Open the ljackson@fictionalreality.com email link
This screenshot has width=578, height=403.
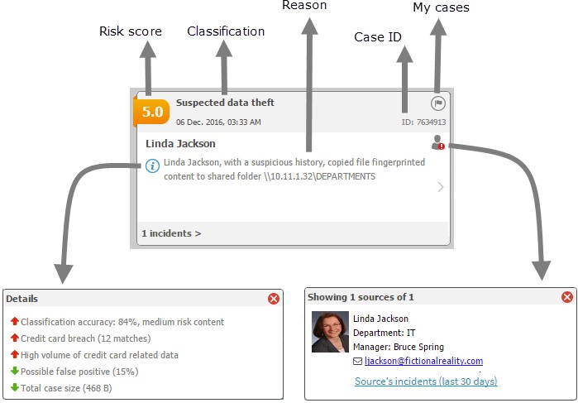click(423, 362)
